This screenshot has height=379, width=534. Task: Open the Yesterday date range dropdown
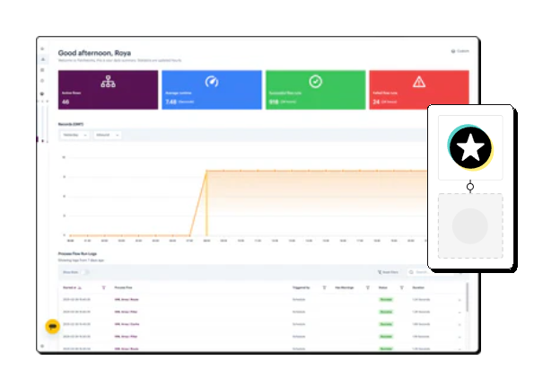(x=74, y=135)
